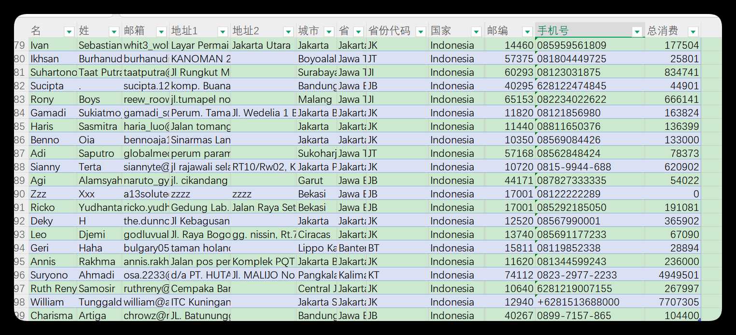Click address1 cell ITC Kuningan

point(199,302)
